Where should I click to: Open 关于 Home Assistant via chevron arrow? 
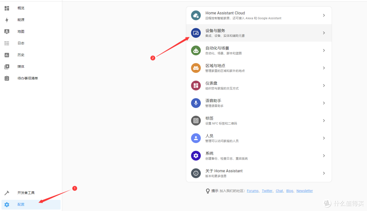coord(324,173)
